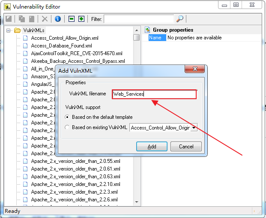Open the existing VulnXML template dropdown
Screen dimensions: 266x218
click(194, 127)
